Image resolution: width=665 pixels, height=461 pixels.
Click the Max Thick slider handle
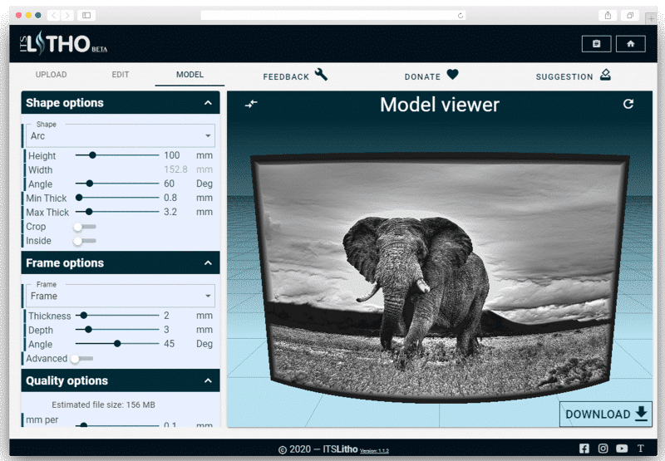[x=89, y=212]
